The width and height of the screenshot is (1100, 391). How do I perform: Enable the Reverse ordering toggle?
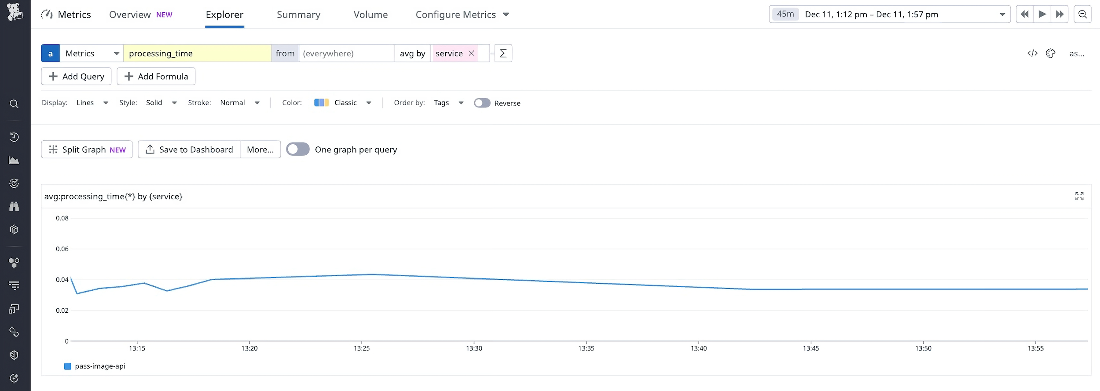click(482, 103)
